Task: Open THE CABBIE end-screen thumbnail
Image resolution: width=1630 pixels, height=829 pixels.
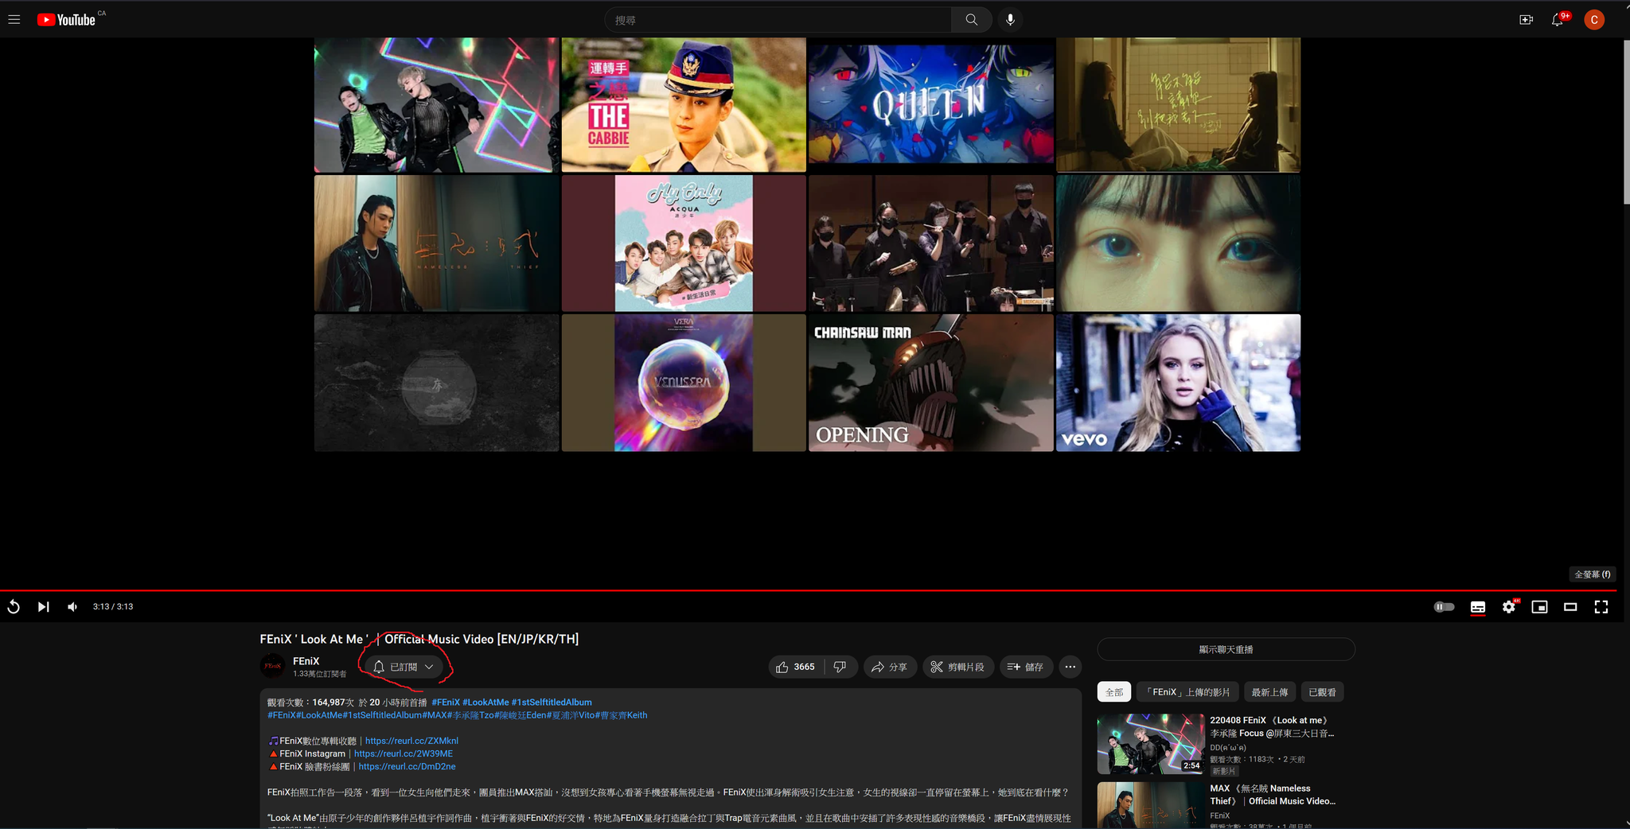Action: [x=684, y=104]
